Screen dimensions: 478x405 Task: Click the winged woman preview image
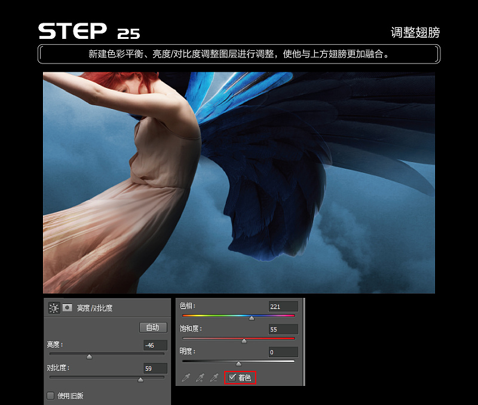click(x=239, y=183)
